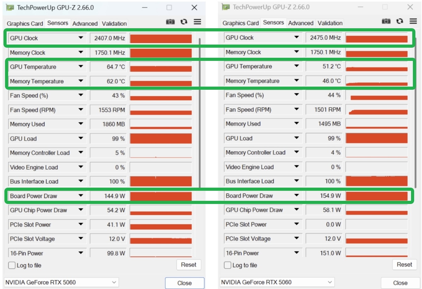Click the refresh icon in the left GPU-Z window
Screen dimensions: 422x289
[184, 22]
